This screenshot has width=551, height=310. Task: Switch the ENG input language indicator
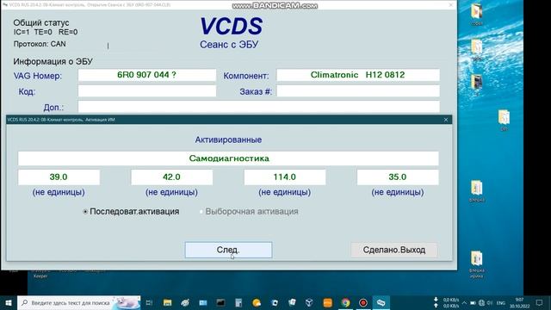coord(501,302)
